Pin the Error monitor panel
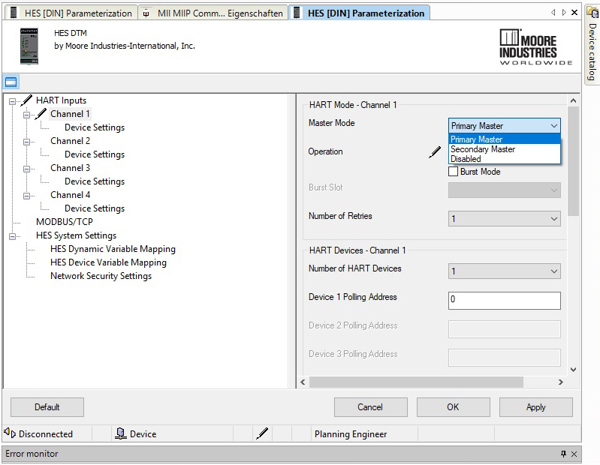This screenshot has height=465, width=600. (563, 454)
